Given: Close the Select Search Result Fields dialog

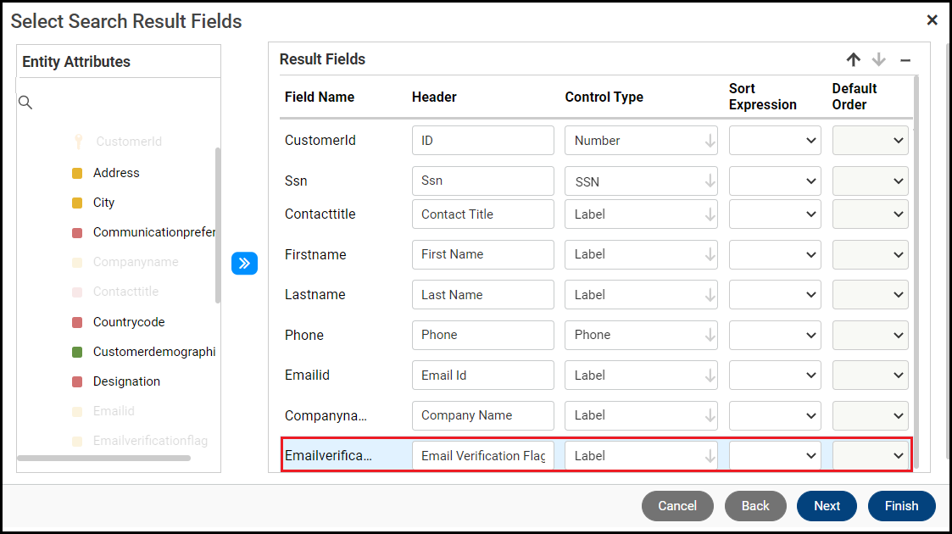Looking at the screenshot, I should click(932, 20).
